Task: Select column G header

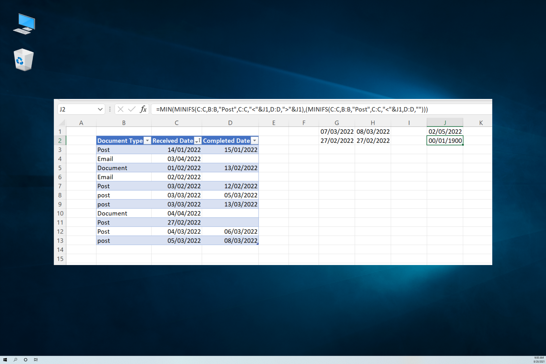Action: (337, 123)
